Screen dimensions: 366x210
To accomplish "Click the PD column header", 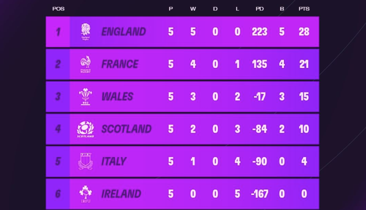I will click(x=259, y=9).
